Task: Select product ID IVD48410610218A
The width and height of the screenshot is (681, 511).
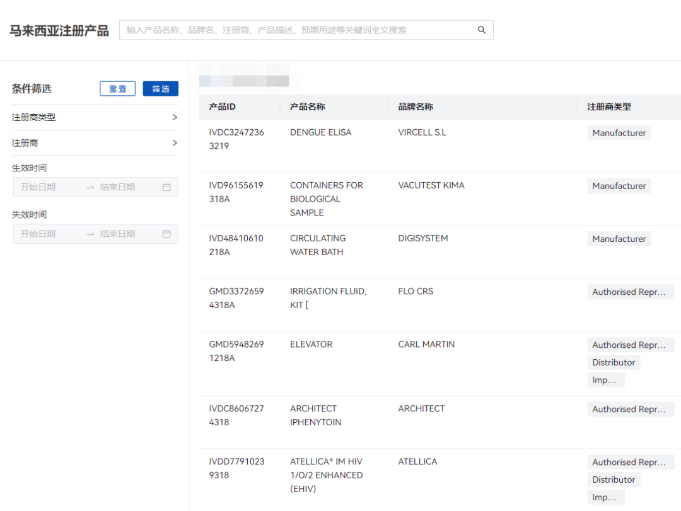Action: 236,245
